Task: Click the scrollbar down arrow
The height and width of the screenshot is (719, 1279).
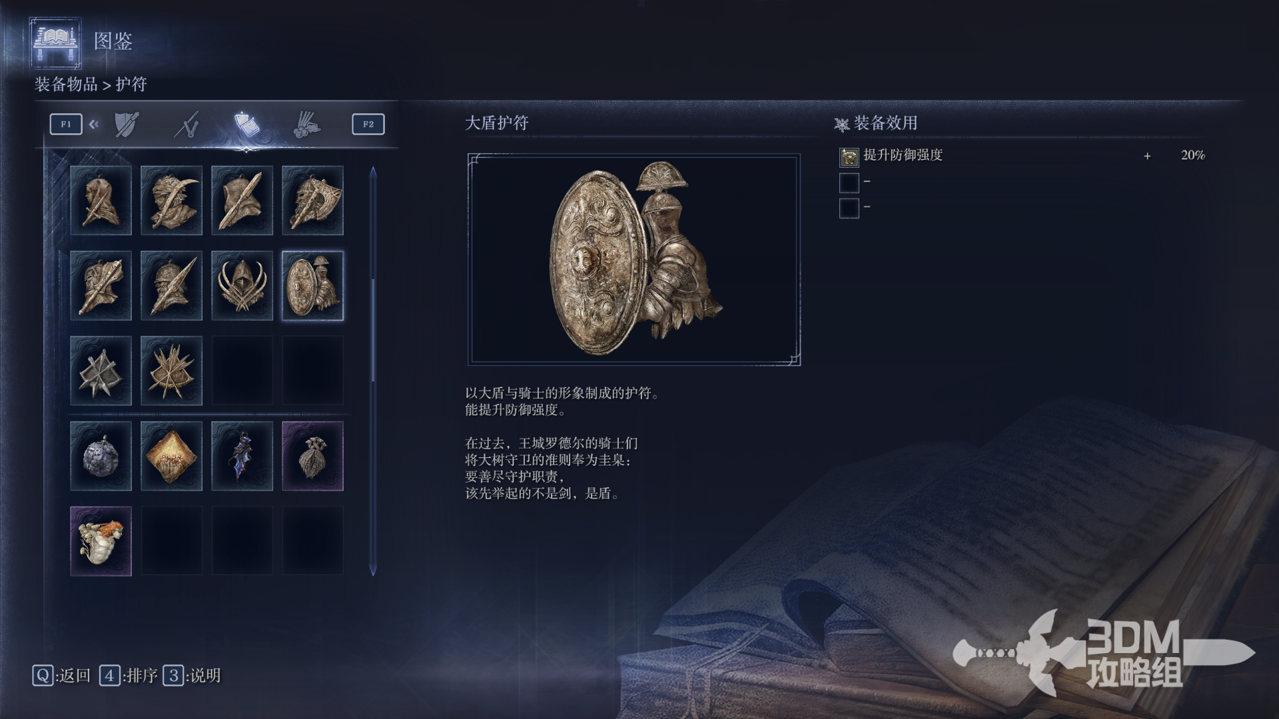Action: tap(373, 571)
